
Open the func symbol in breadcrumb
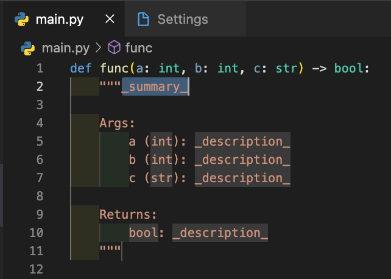[139, 48]
